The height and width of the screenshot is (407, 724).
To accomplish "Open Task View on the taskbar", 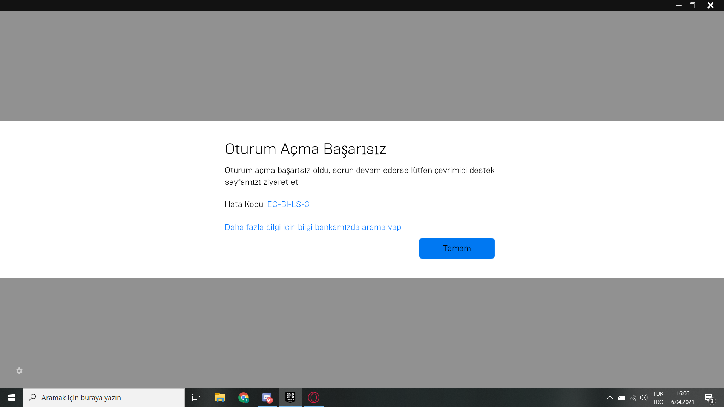I will coord(196,398).
